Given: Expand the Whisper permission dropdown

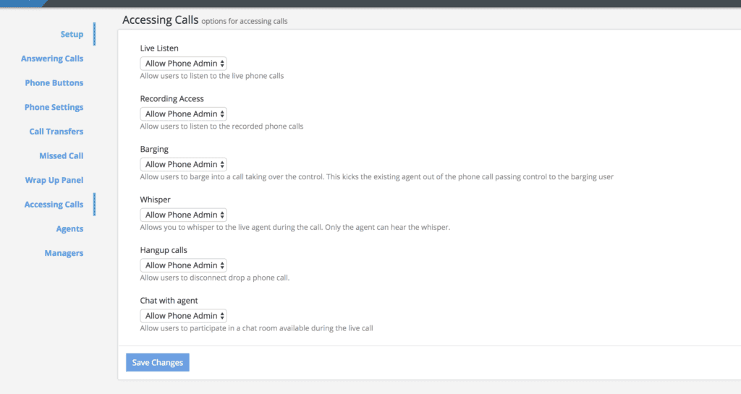Looking at the screenshot, I should (x=184, y=215).
